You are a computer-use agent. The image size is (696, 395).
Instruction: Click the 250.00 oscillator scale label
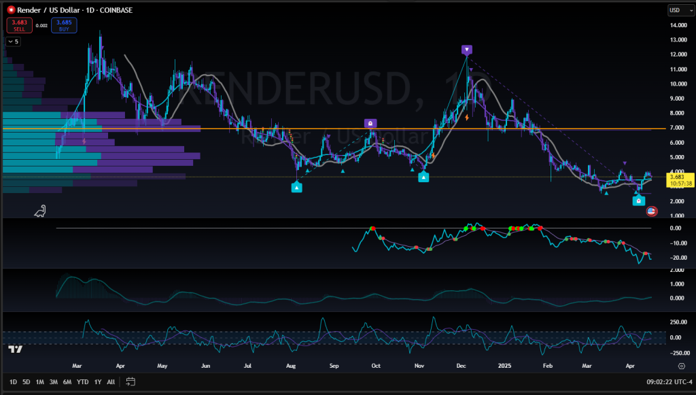(679, 322)
